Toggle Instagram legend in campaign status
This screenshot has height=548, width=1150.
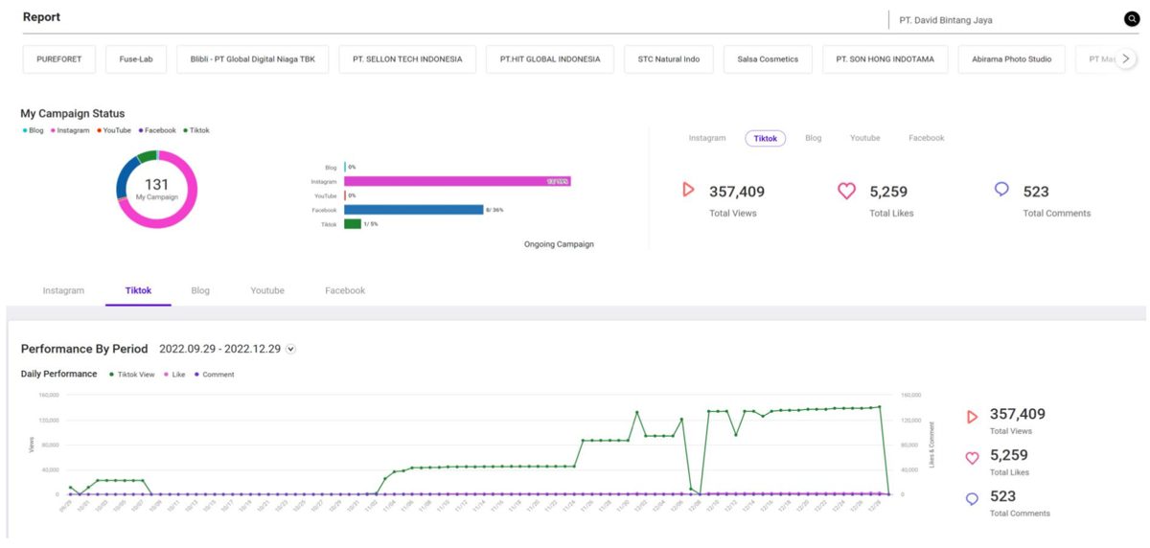69,130
